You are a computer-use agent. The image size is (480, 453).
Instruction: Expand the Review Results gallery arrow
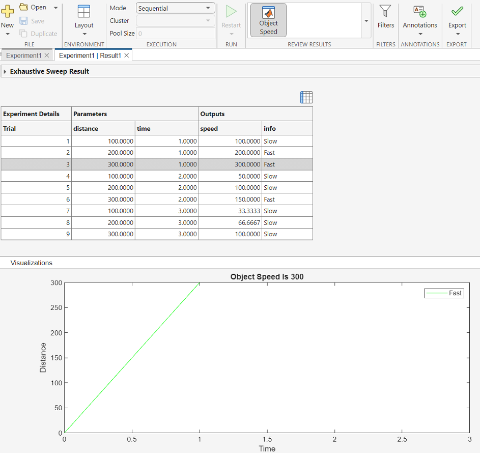[366, 21]
